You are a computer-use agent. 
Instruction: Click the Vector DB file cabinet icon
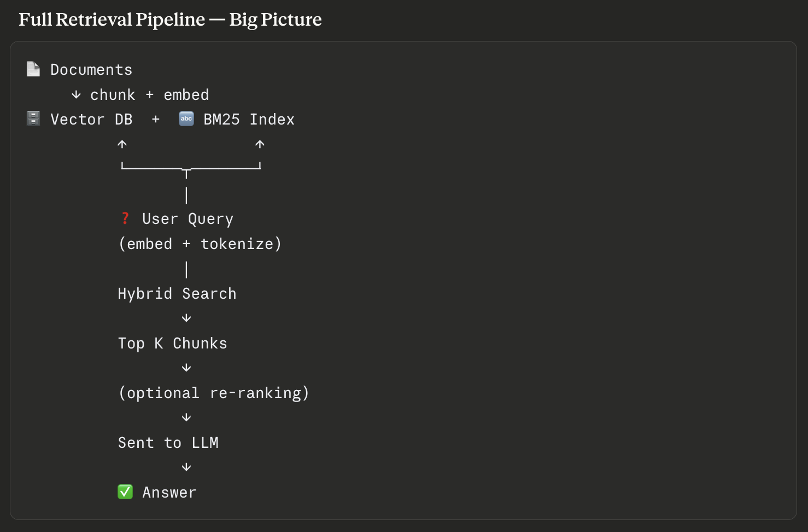click(33, 119)
